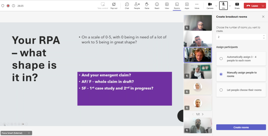Turn on the Camera

(x=210, y=5)
